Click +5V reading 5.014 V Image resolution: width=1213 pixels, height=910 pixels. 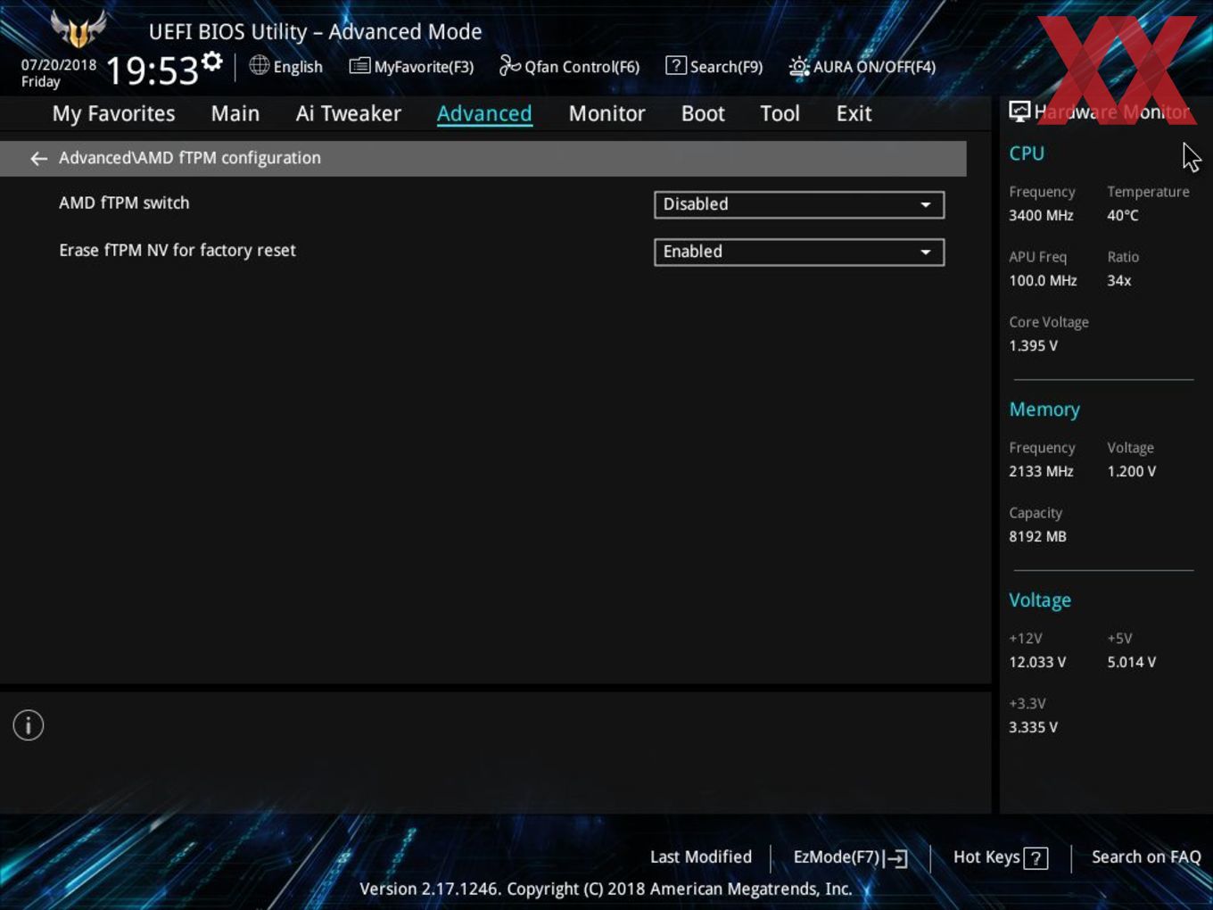[1131, 663]
